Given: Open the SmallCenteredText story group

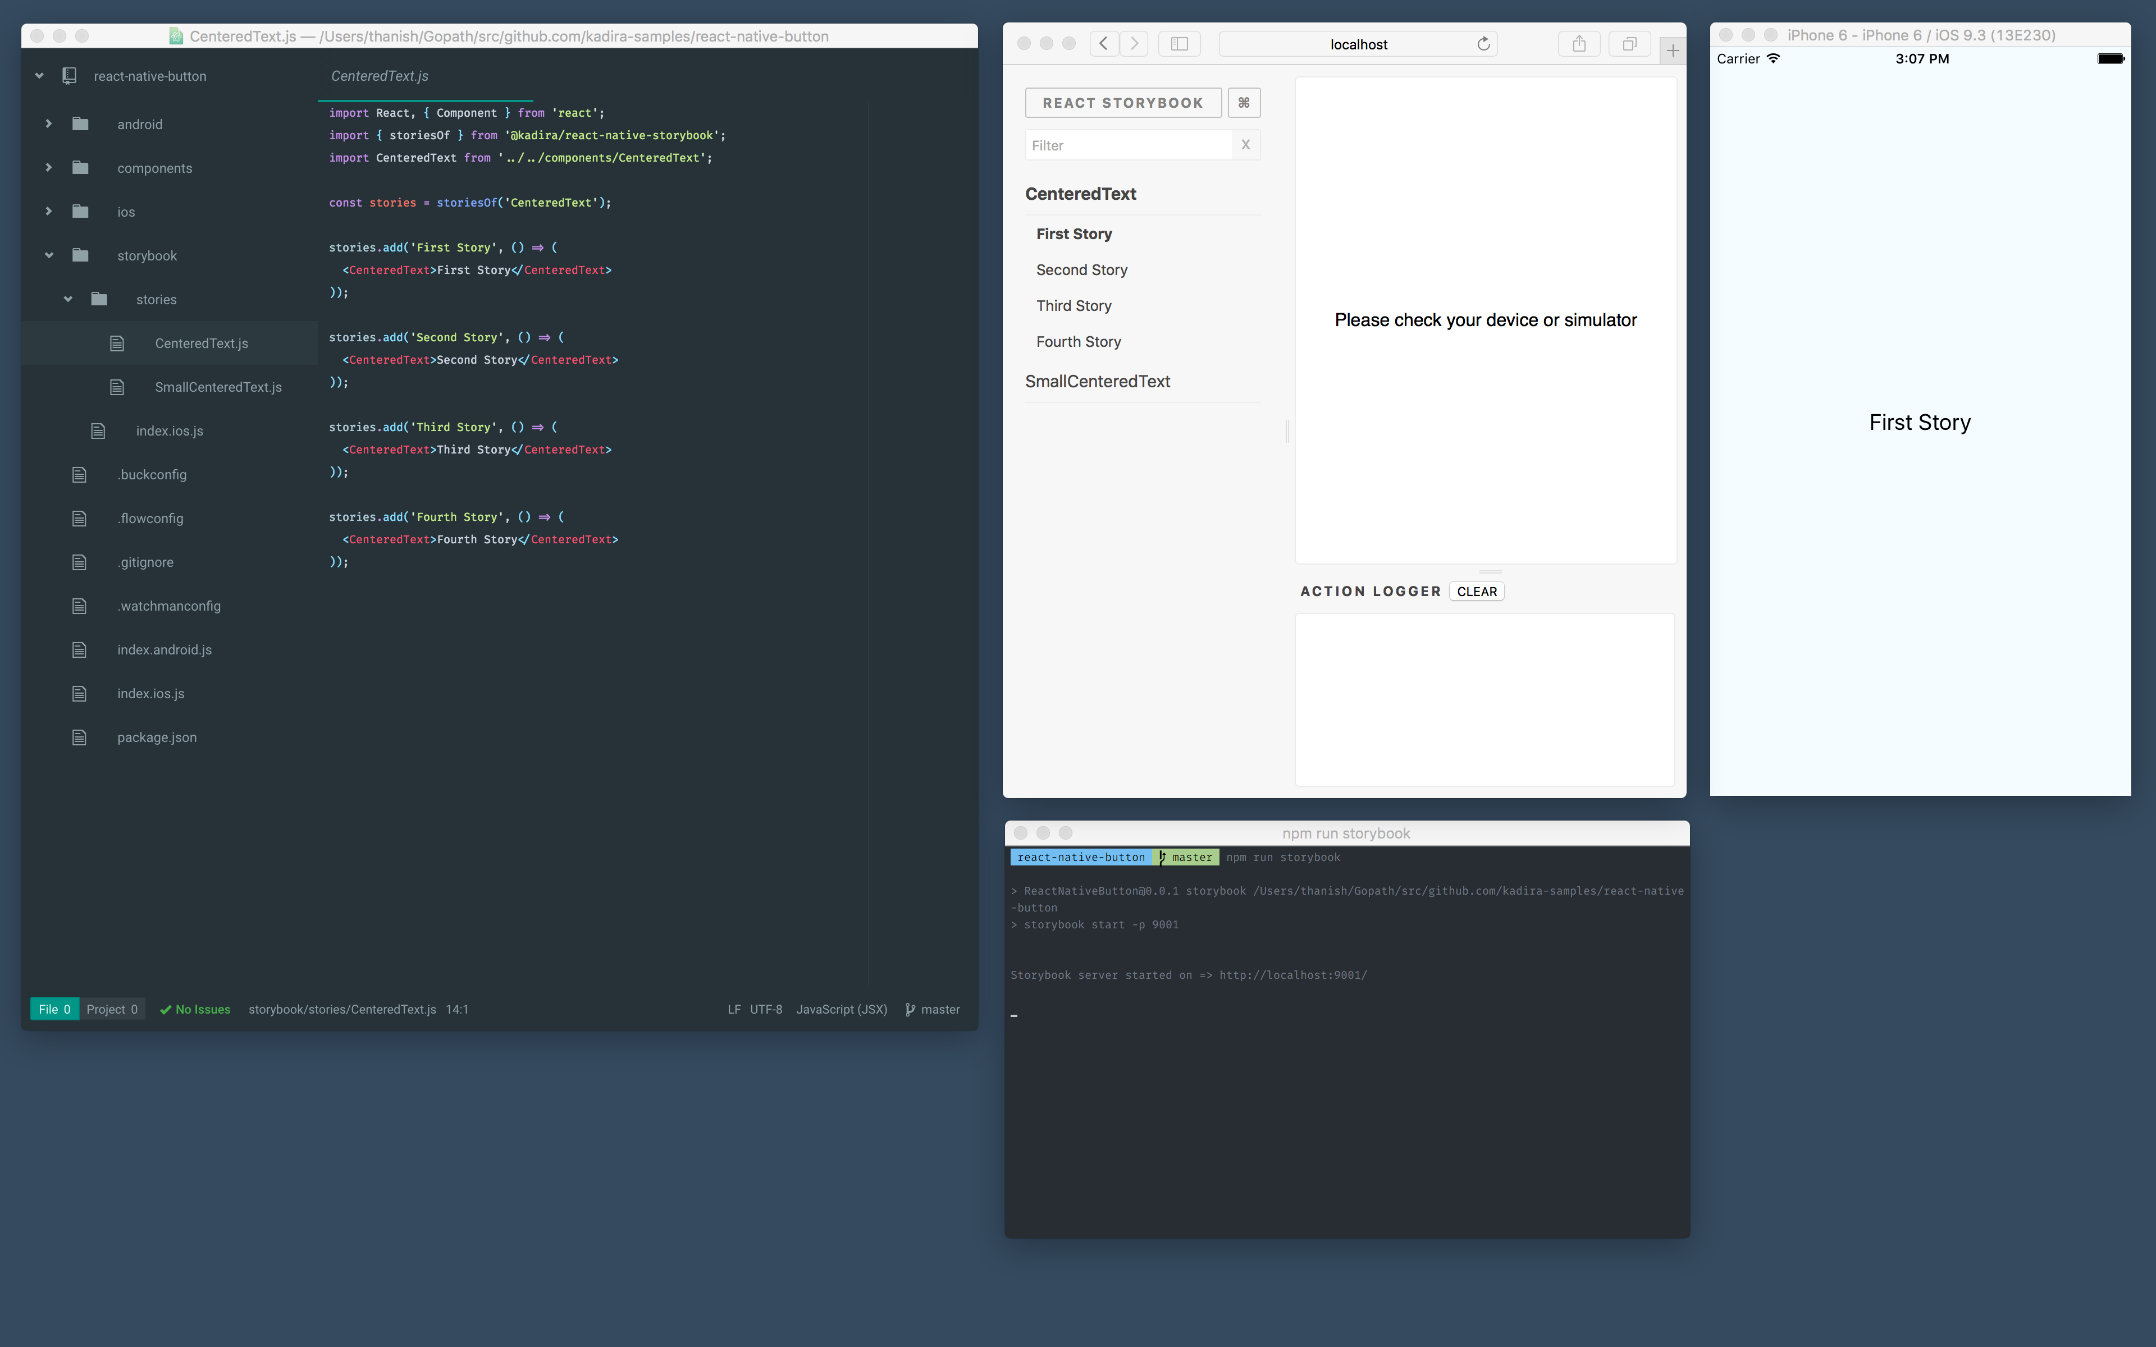Looking at the screenshot, I should point(1098,381).
